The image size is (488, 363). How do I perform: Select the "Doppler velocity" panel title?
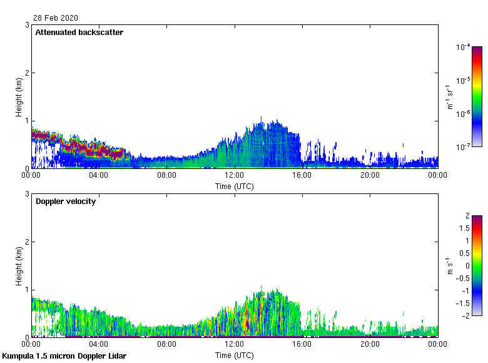[66, 202]
